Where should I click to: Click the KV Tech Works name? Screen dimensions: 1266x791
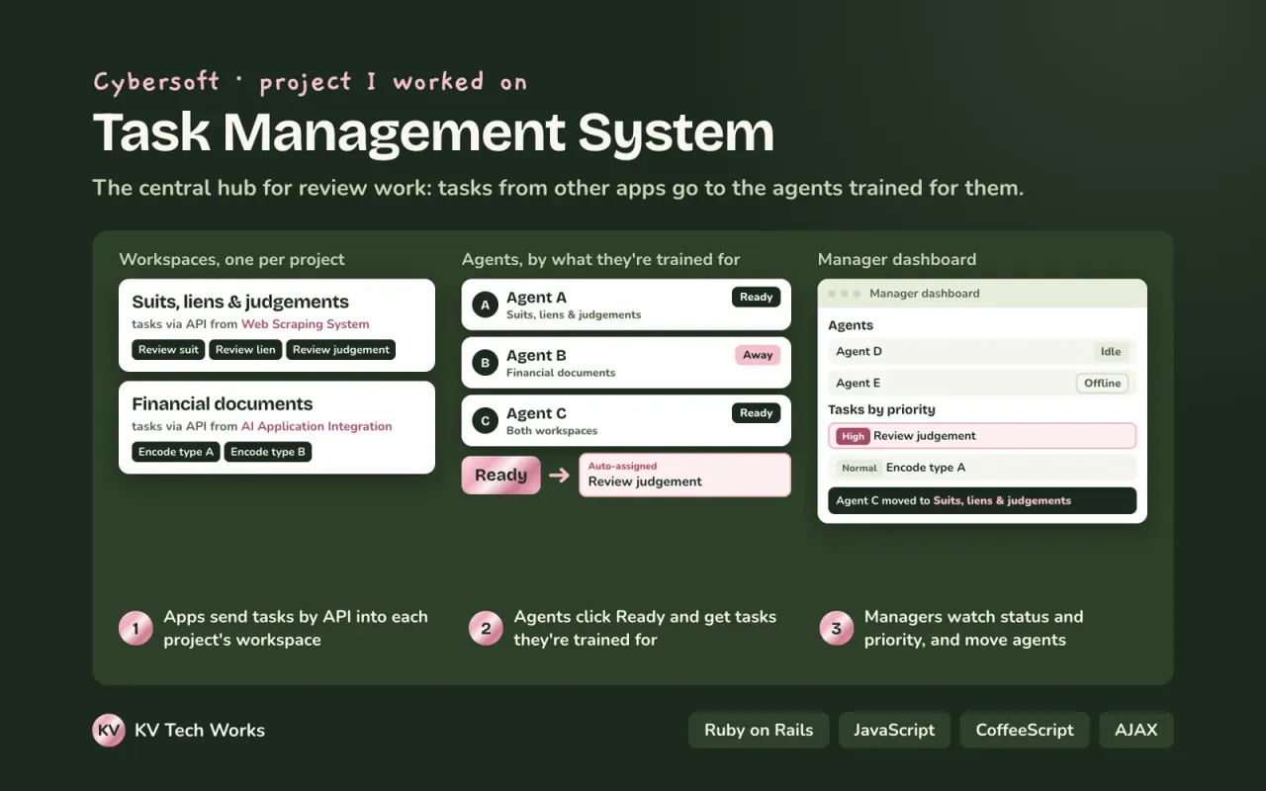tap(200, 731)
